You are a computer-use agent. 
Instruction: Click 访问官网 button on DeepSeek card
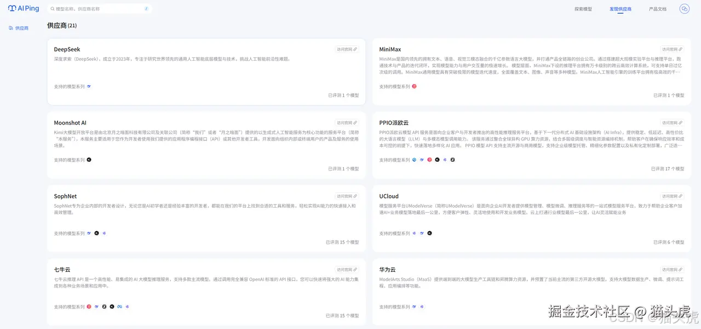(347, 49)
